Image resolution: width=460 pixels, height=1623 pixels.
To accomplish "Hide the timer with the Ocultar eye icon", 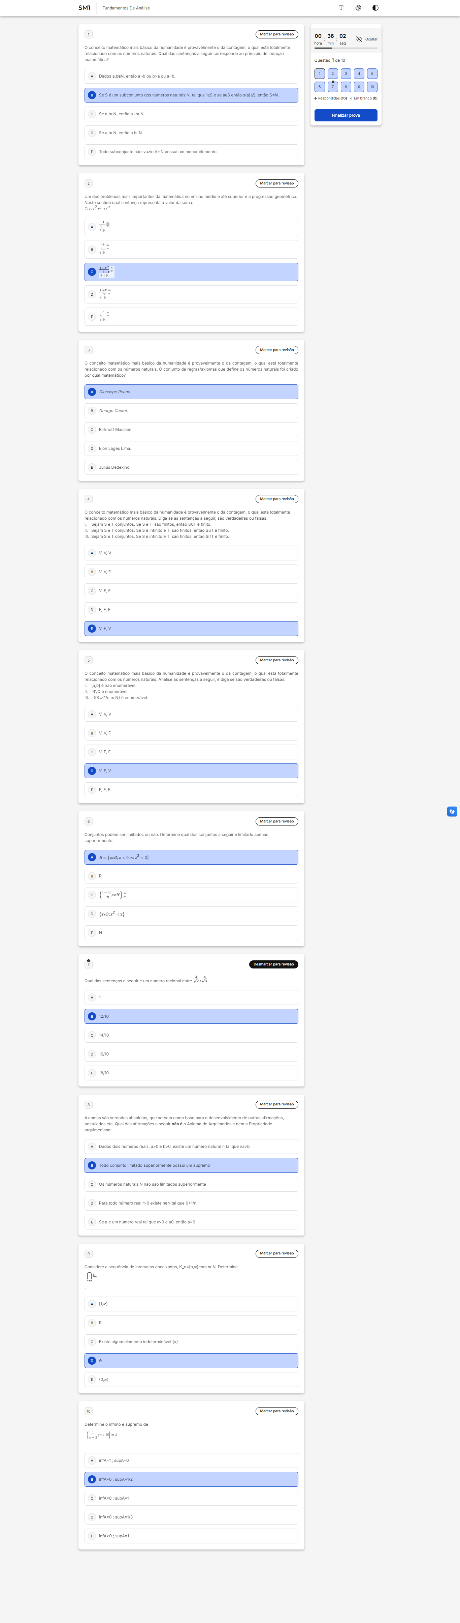I will (366, 39).
